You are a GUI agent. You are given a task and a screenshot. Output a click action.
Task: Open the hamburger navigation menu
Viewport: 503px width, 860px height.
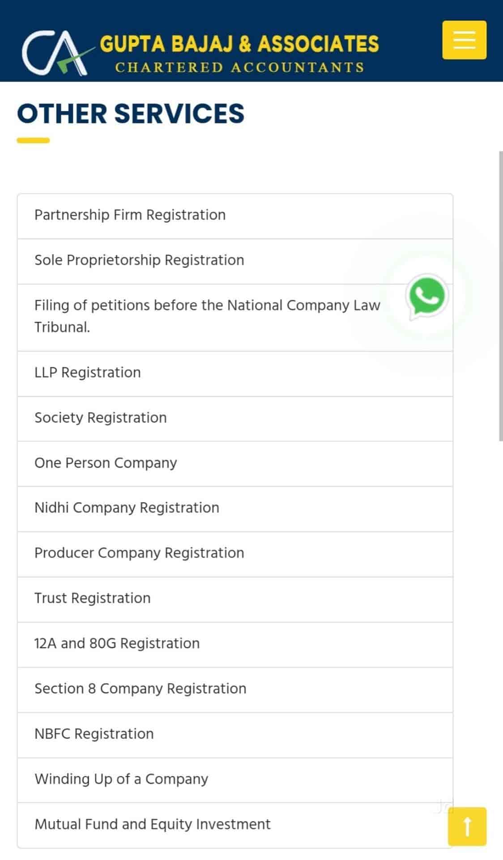pyautogui.click(x=464, y=40)
